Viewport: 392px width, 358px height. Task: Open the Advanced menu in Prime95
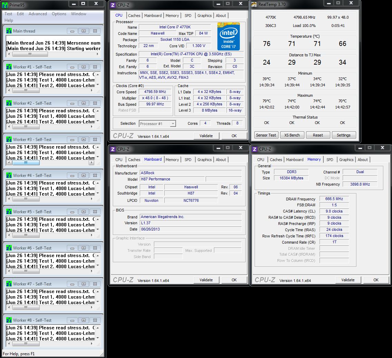(x=38, y=14)
